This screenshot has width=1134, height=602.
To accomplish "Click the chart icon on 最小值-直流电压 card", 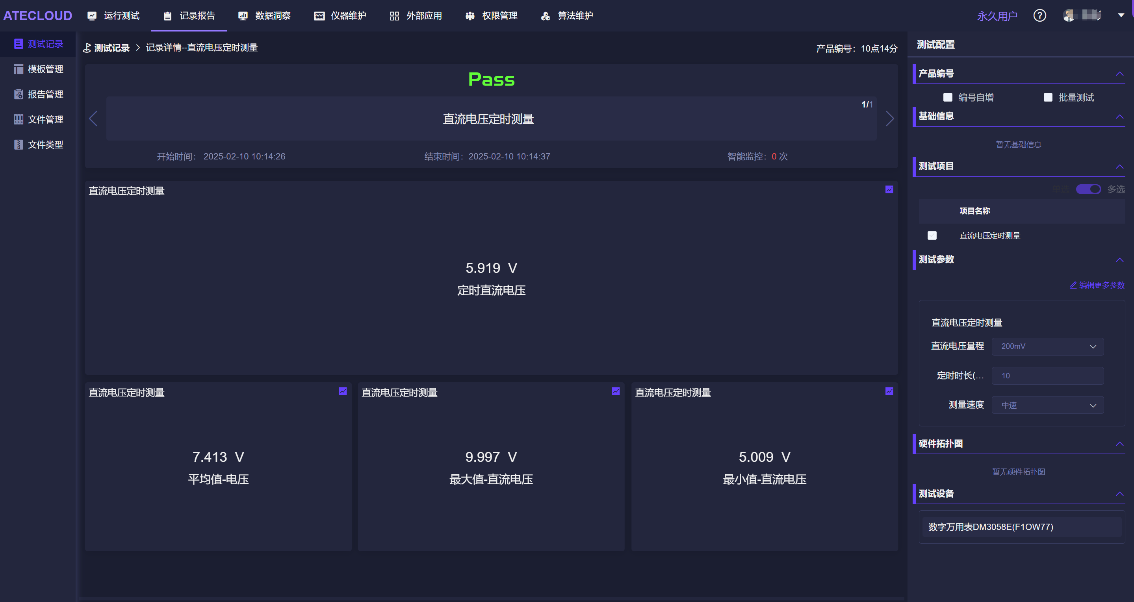I will 889,391.
